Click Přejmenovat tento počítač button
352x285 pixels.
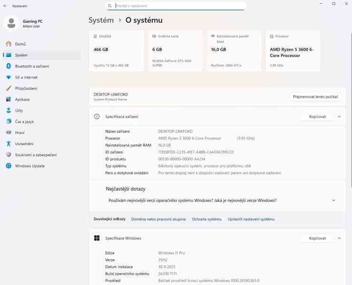[315, 97]
